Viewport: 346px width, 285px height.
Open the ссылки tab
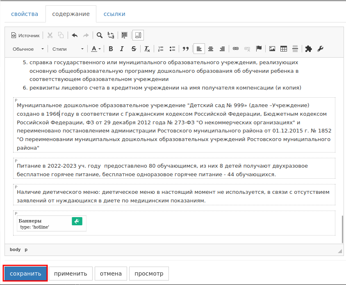pyautogui.click(x=114, y=14)
